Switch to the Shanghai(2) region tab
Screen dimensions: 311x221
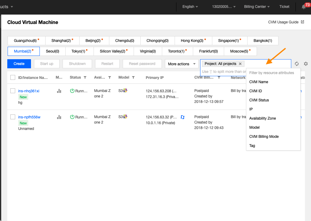[x=62, y=41]
